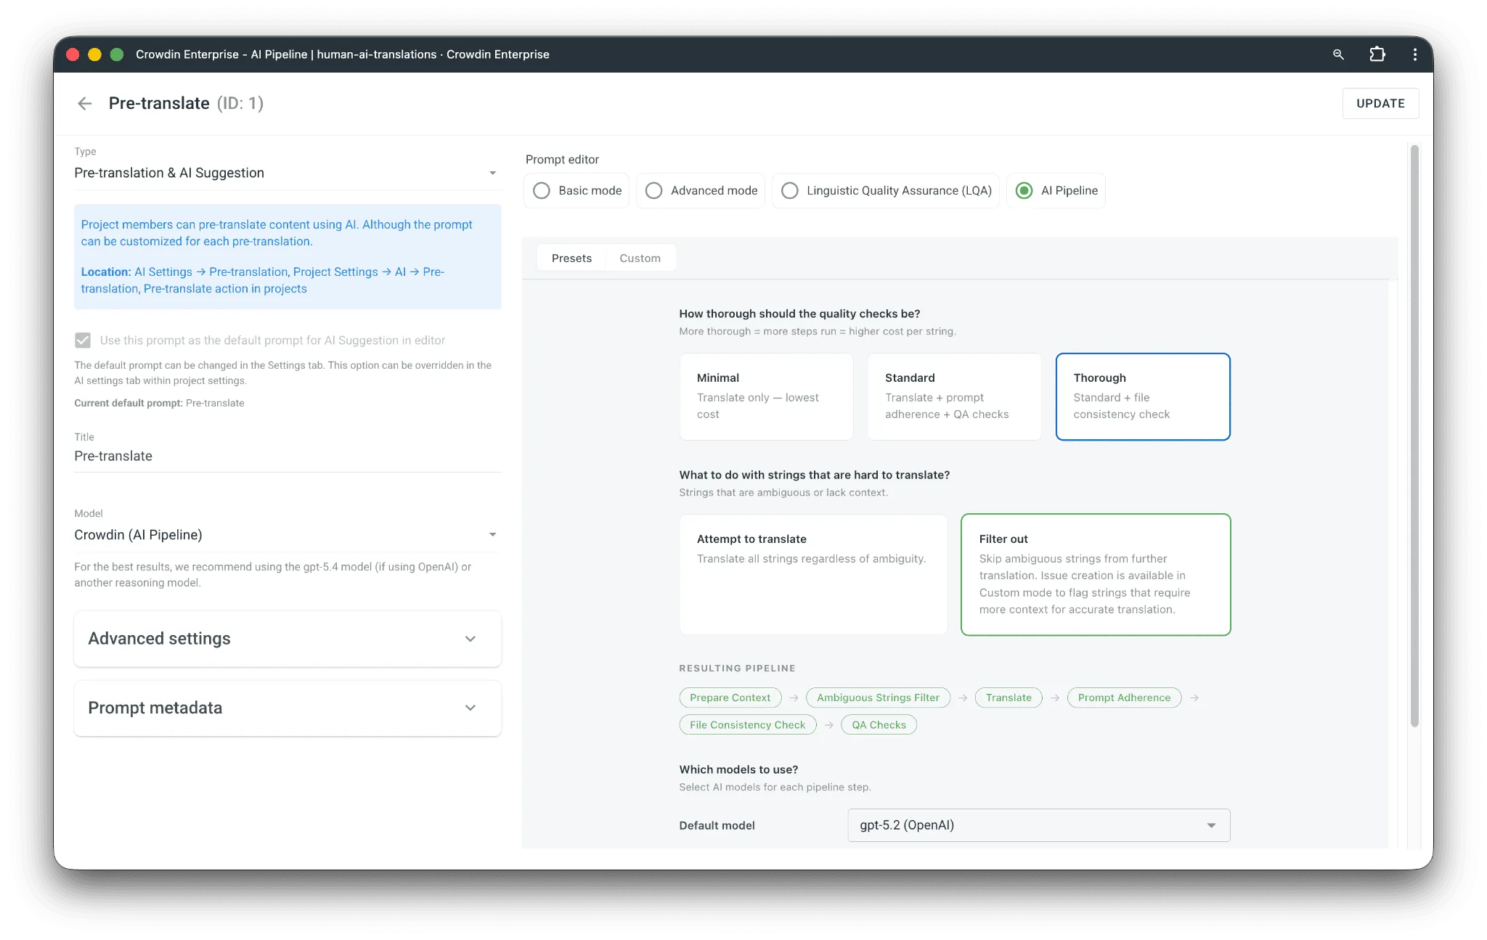This screenshot has width=1487, height=940.
Task: Click the Prompt Adherence pipeline chip
Action: [x=1124, y=698]
